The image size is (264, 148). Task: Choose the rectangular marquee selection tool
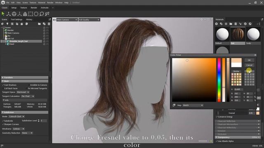31,14
